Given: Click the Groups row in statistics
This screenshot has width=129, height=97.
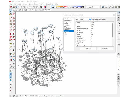Looking at the screenshot, I should coord(94,34).
